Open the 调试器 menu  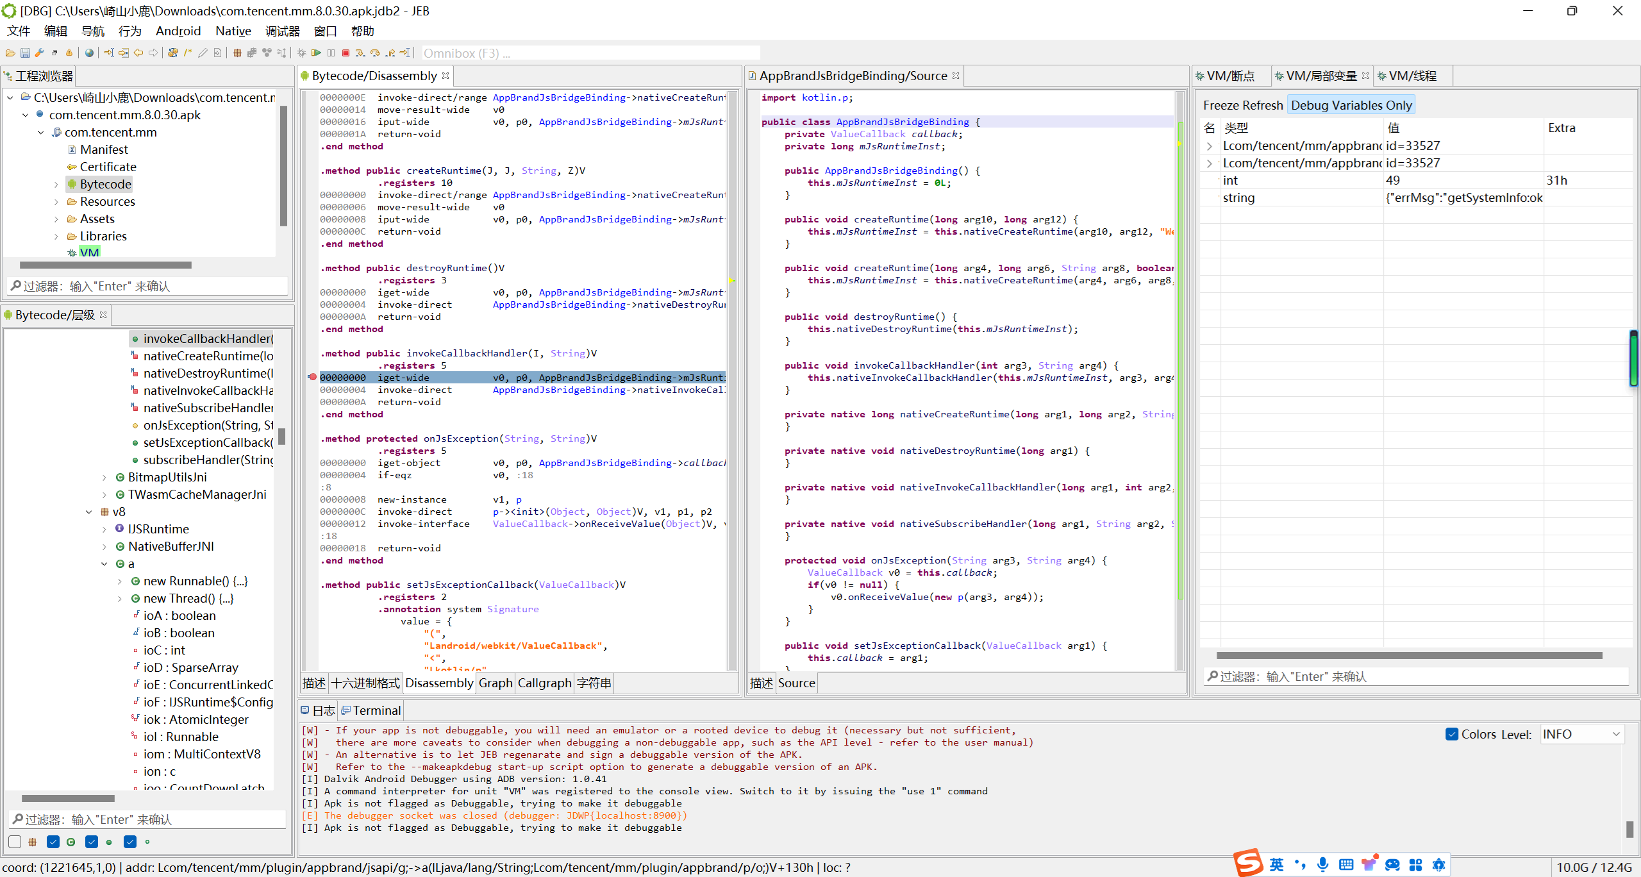(x=283, y=31)
